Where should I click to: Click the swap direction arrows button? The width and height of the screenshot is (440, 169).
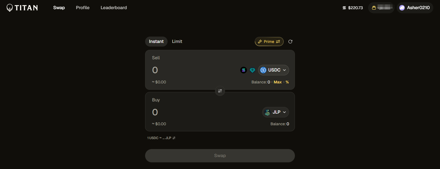click(220, 91)
